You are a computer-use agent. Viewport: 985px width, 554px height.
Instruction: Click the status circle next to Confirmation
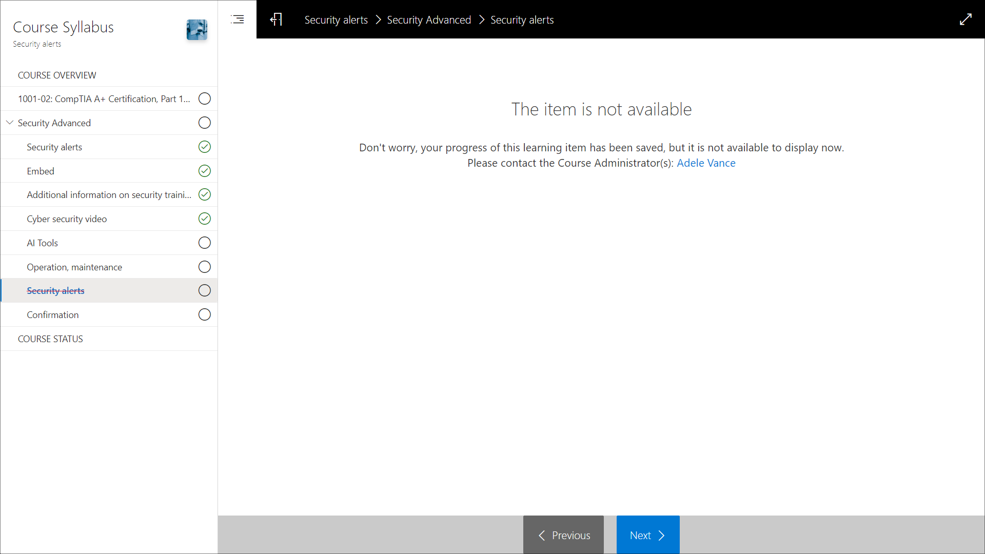pyautogui.click(x=204, y=314)
